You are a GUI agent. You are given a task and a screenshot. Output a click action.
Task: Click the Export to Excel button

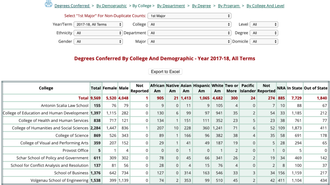click(x=165, y=71)
